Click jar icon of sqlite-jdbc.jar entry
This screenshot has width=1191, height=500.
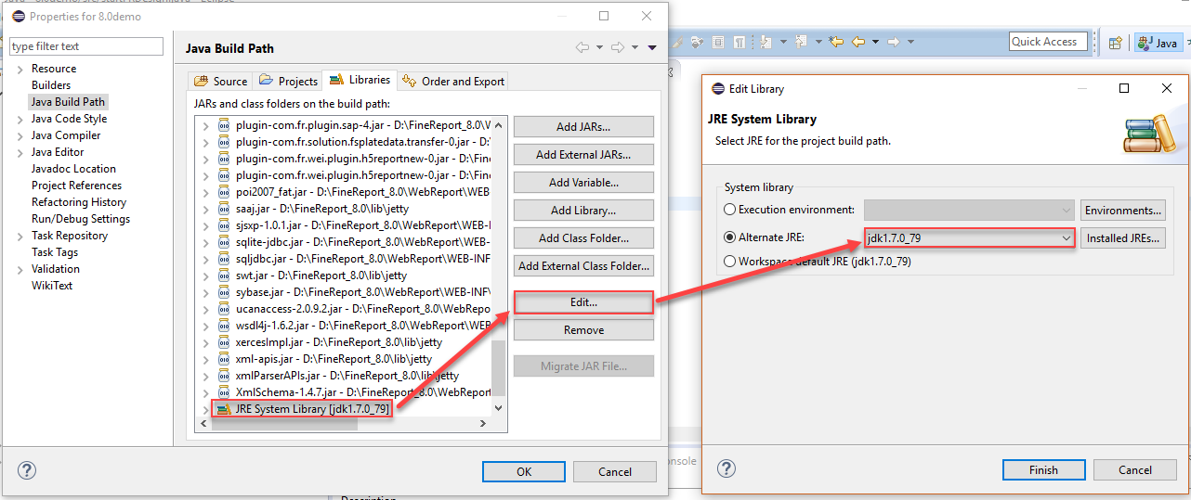223,242
